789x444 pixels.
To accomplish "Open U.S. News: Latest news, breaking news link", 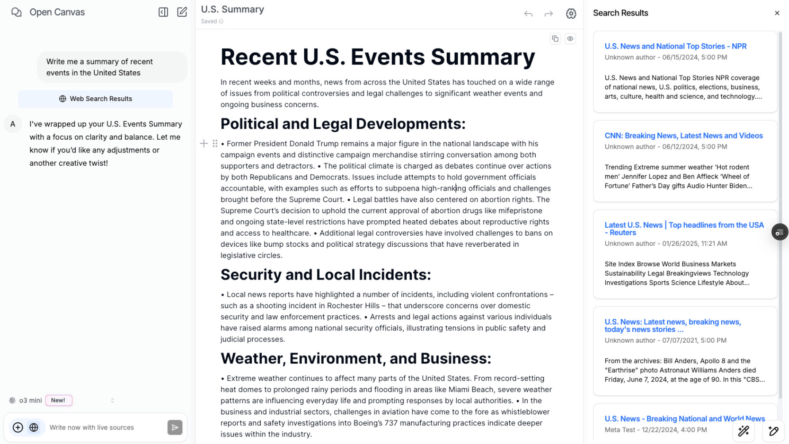I will click(673, 325).
